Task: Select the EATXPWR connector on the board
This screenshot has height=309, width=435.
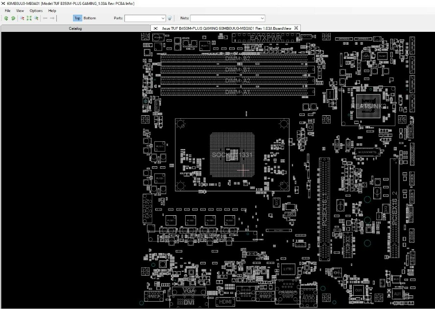Action: (x=266, y=37)
